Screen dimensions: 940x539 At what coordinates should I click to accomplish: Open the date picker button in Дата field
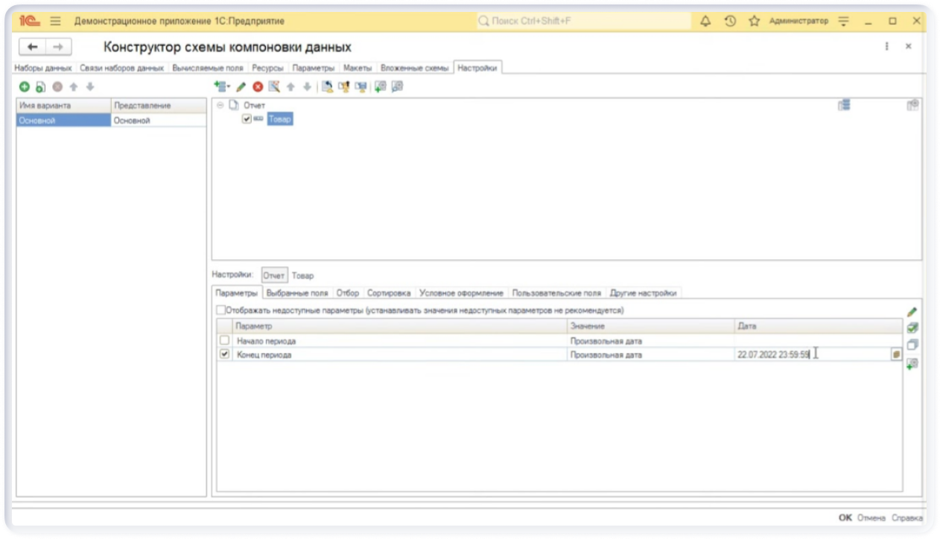coord(896,354)
